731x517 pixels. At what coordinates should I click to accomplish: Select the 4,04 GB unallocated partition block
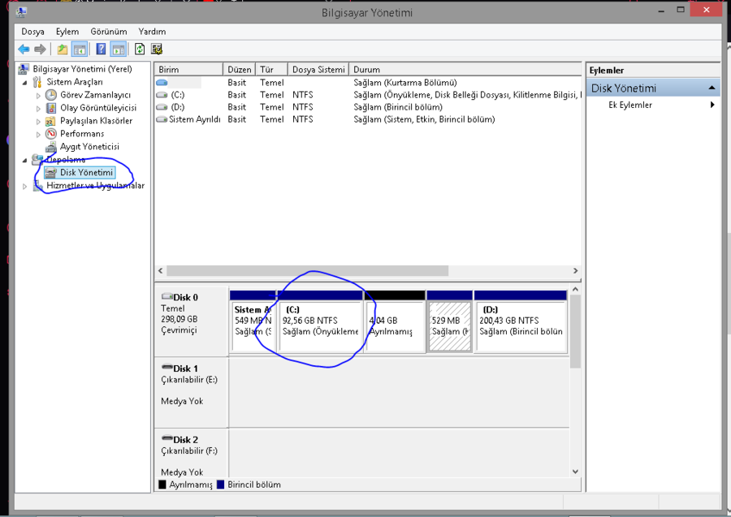coord(395,325)
